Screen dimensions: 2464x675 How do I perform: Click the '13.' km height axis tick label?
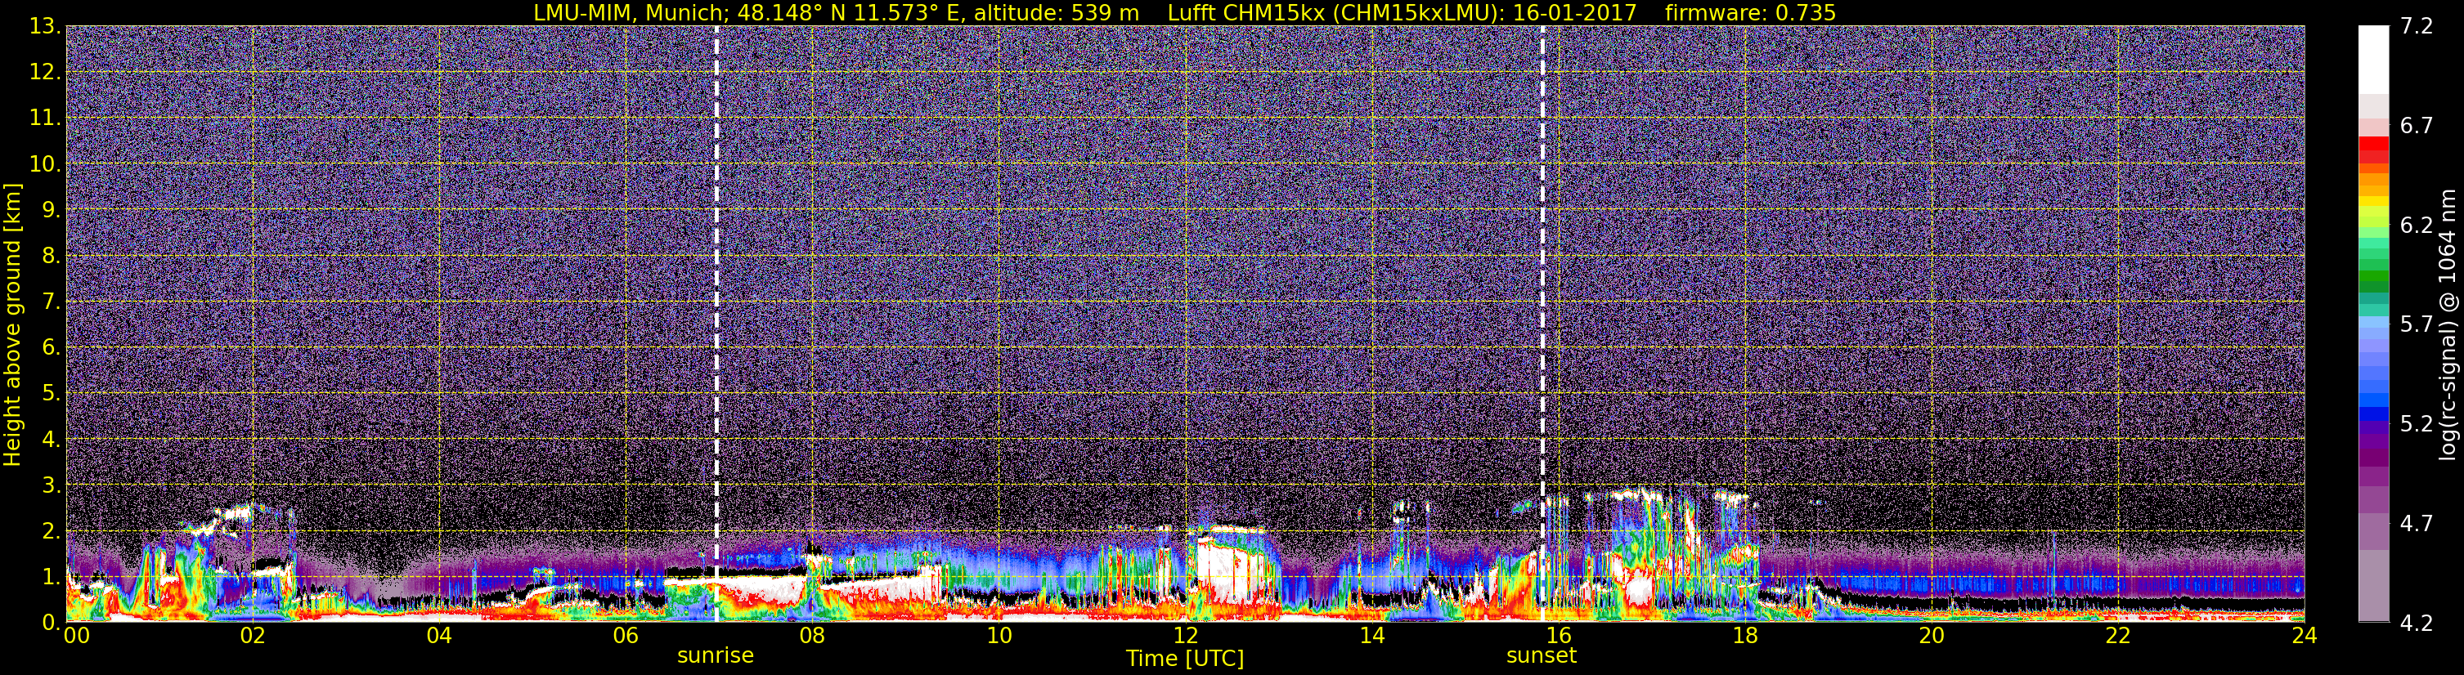45,26
